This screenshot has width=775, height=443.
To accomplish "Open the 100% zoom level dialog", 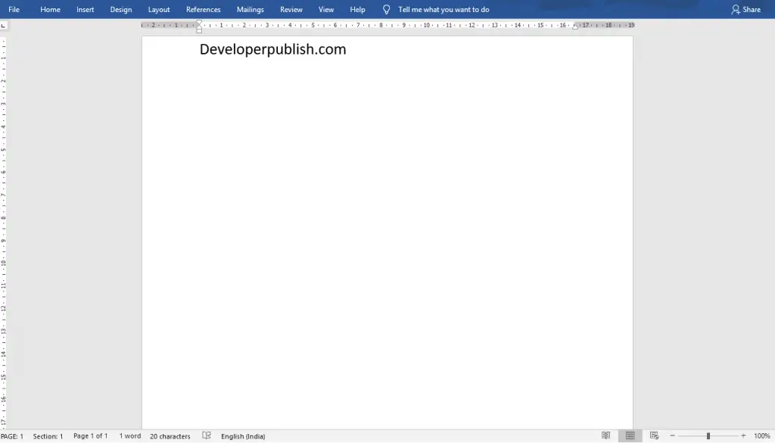I will [761, 436].
